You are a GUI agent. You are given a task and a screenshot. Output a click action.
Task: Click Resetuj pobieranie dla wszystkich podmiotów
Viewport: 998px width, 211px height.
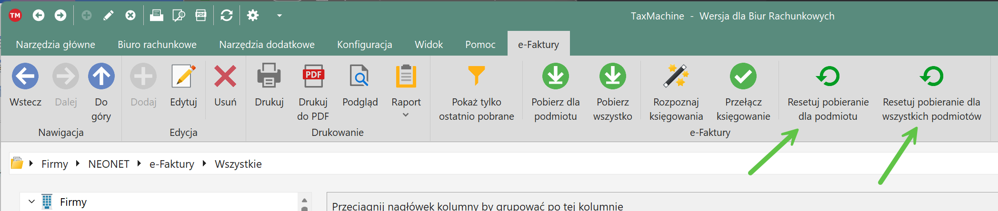pyautogui.click(x=931, y=77)
